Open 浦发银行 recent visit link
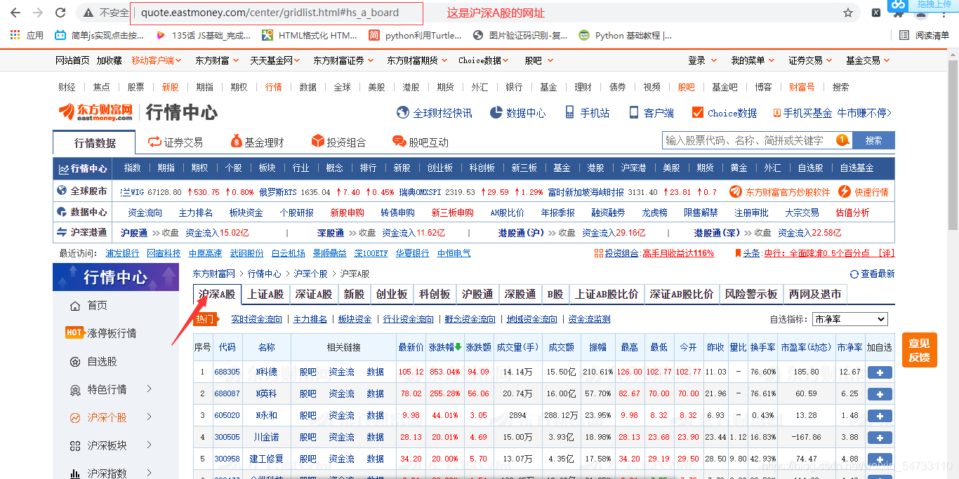Image resolution: width=959 pixels, height=479 pixels. coord(122,253)
